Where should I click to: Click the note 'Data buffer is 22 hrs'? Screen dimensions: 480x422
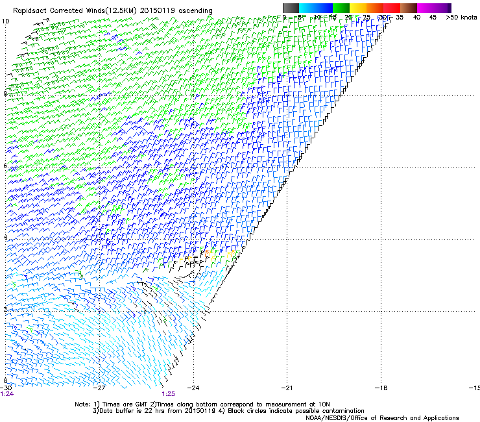[133, 411]
